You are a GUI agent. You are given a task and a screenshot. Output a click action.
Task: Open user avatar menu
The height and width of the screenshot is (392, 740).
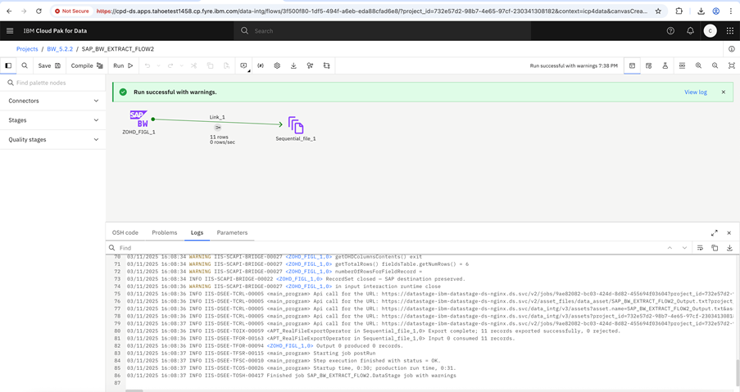tap(710, 30)
